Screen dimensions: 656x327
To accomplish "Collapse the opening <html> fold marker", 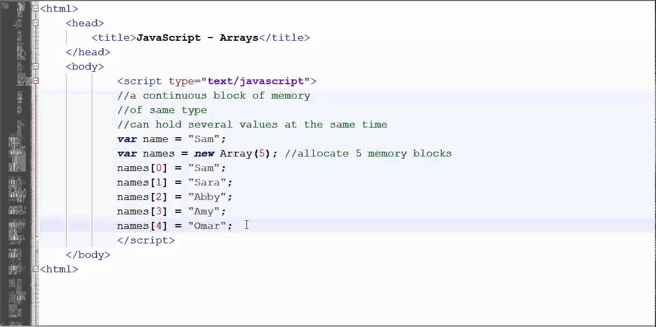I will coord(36,9).
